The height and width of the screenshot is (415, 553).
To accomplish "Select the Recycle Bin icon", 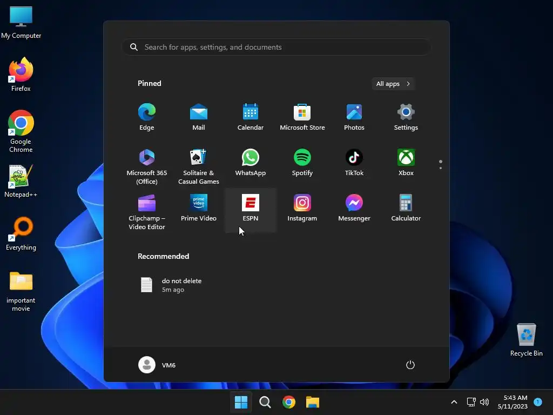I will coord(526,339).
